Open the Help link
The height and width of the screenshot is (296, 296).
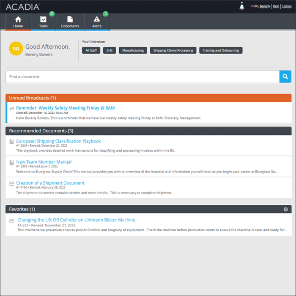point(276,6)
